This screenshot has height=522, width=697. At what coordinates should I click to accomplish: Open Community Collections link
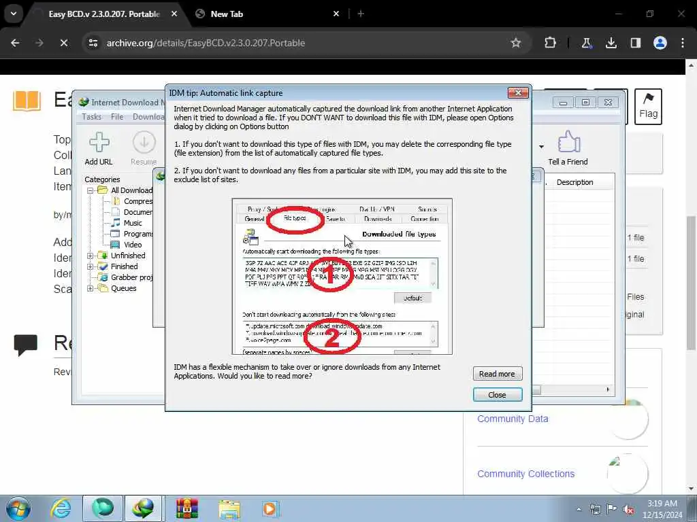tap(526, 474)
